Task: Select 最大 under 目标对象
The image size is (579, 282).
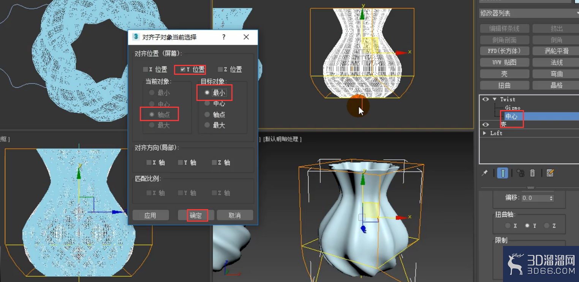Action: tap(207, 125)
